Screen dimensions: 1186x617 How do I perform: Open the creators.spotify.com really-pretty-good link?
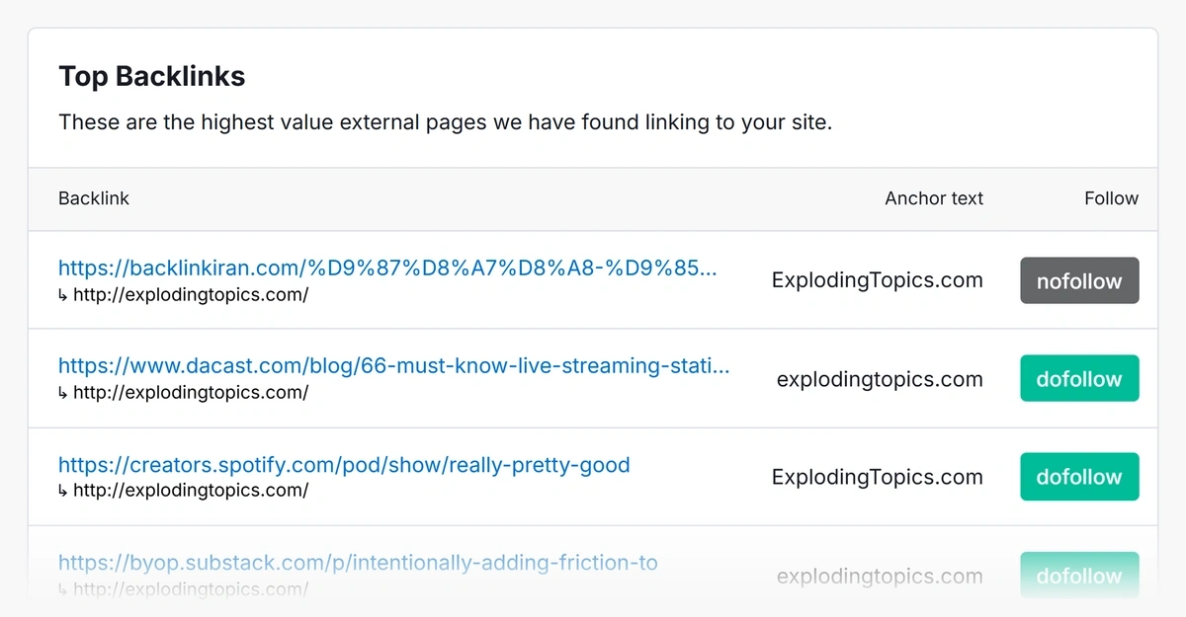pyautogui.click(x=344, y=464)
